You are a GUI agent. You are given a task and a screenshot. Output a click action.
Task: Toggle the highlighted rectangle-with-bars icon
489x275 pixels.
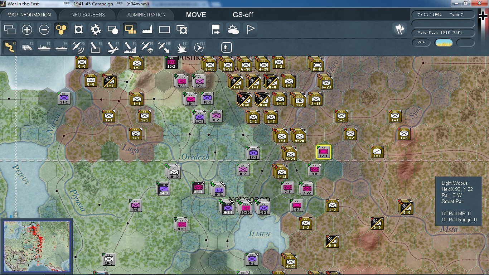pos(130,30)
